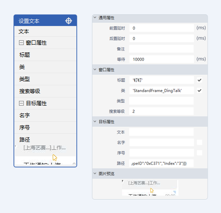Enable the 名字 checkbox
Image resolution: width=221 pixels, height=213 pixels.
199,142
